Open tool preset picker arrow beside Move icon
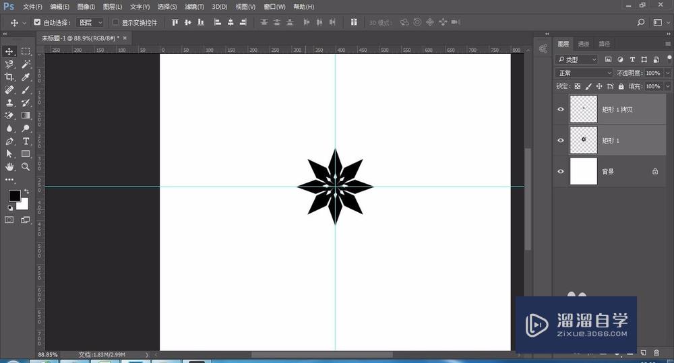674x363 pixels. click(24, 23)
